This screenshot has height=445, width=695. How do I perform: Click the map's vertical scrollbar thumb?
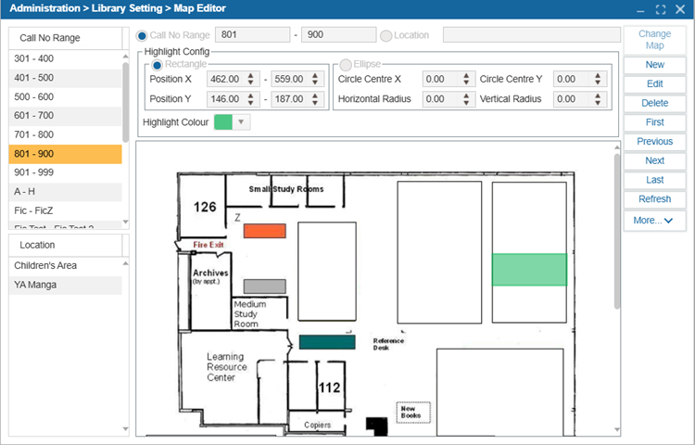tap(617, 231)
